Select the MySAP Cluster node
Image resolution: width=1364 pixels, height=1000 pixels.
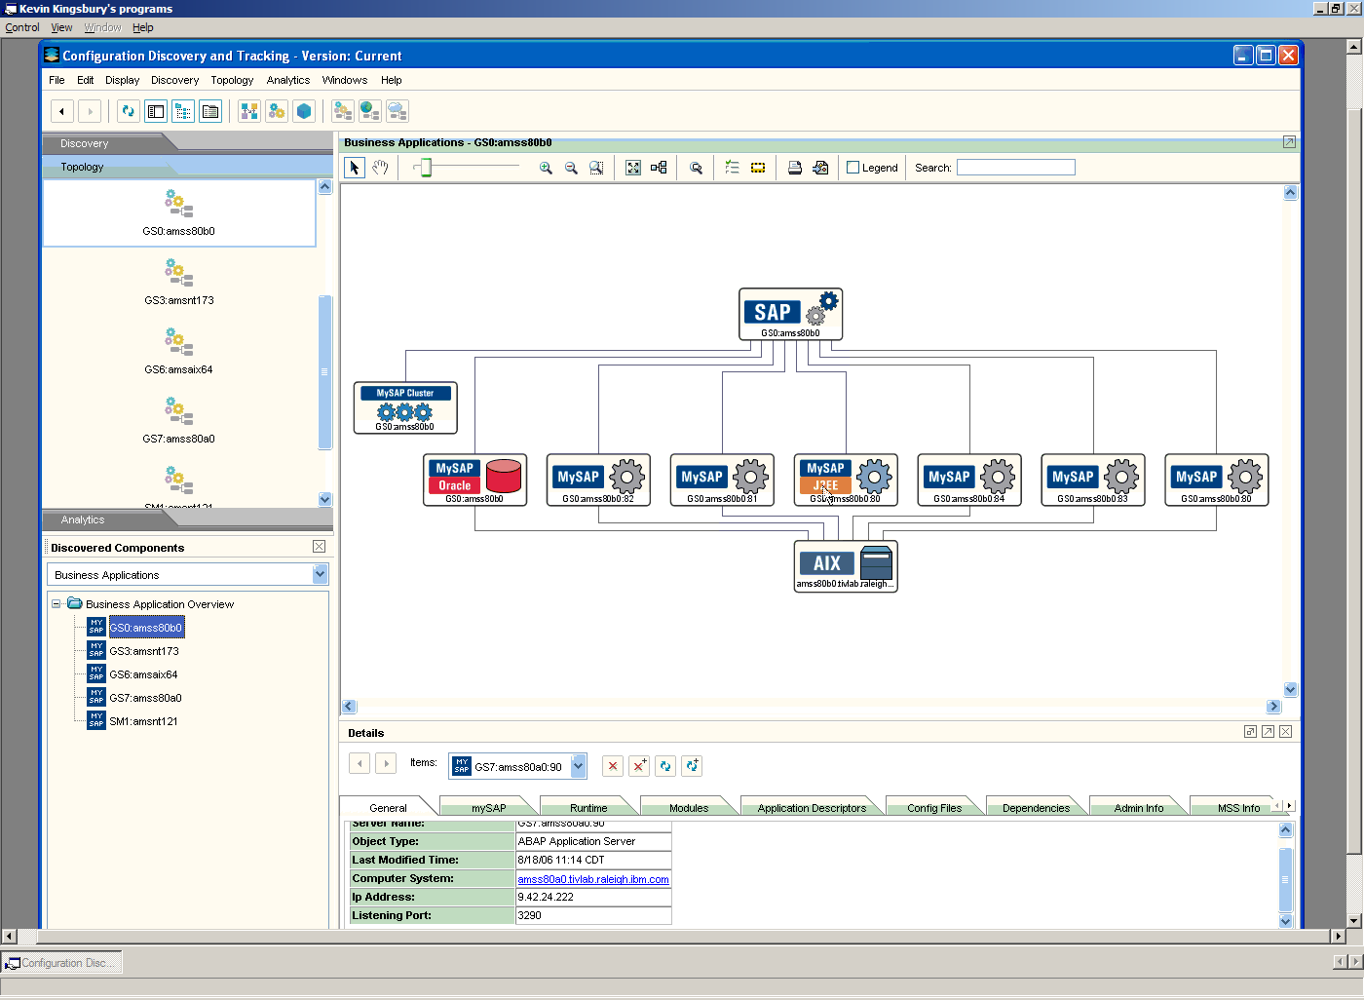405,407
